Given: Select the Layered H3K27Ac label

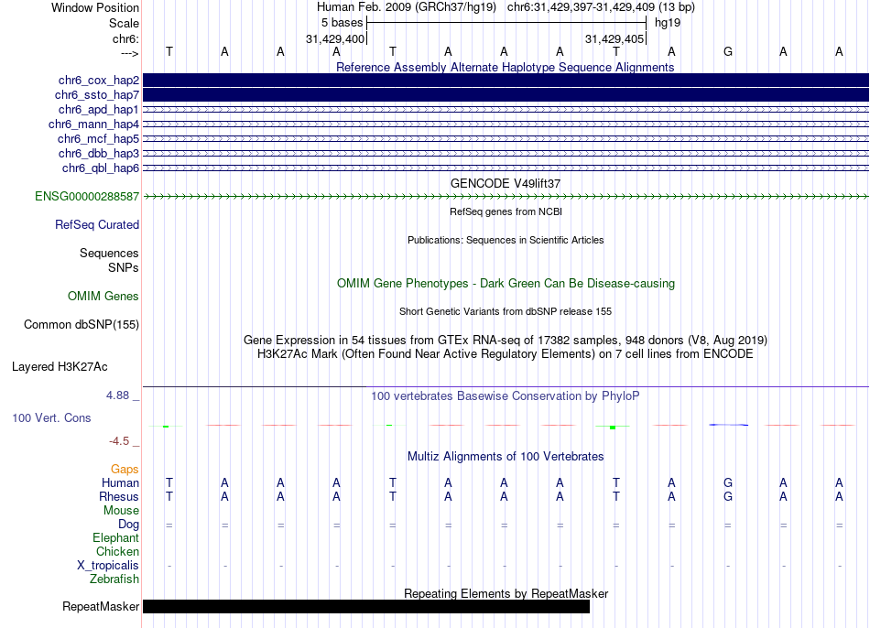Looking at the screenshot, I should point(60,367).
